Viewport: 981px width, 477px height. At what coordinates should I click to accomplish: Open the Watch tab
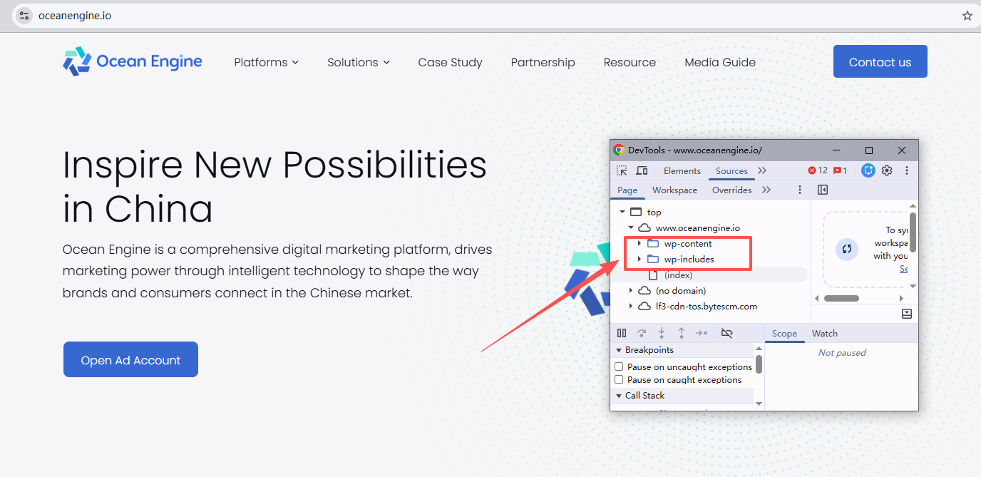(x=825, y=333)
